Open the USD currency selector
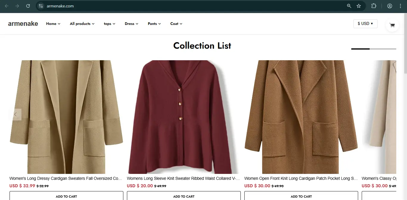The image size is (407, 200). pyautogui.click(x=365, y=24)
